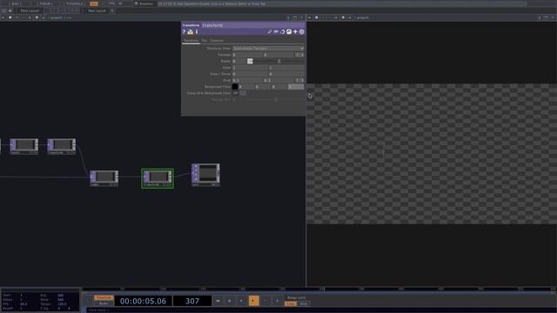Play timeline in reverse

241,301
